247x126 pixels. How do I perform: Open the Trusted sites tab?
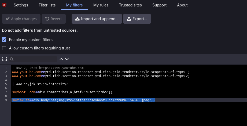(x=130, y=5)
